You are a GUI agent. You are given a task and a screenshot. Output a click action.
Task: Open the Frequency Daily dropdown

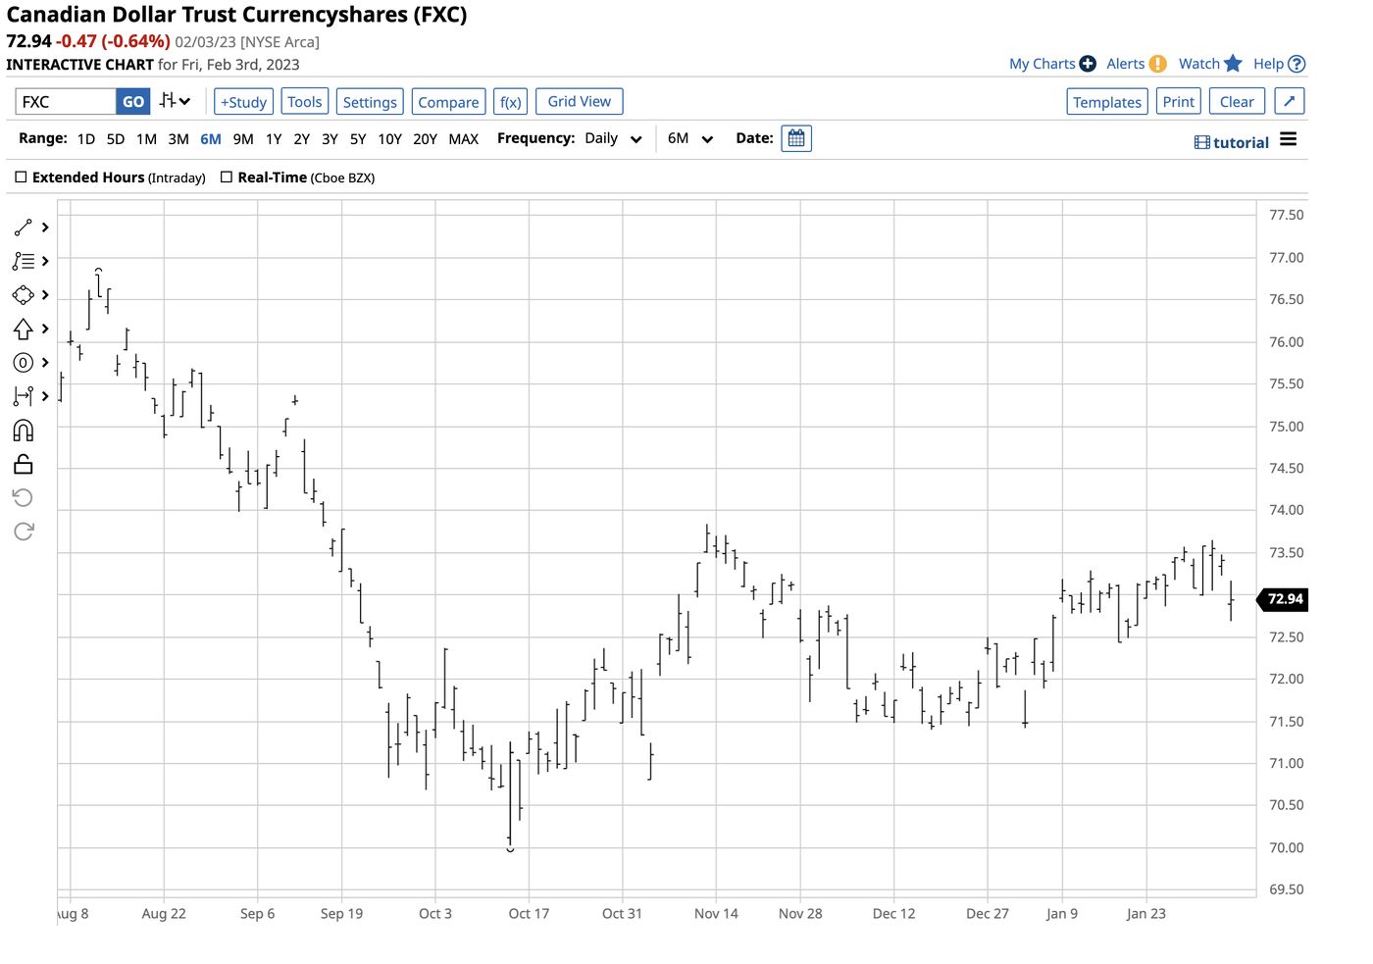(614, 139)
